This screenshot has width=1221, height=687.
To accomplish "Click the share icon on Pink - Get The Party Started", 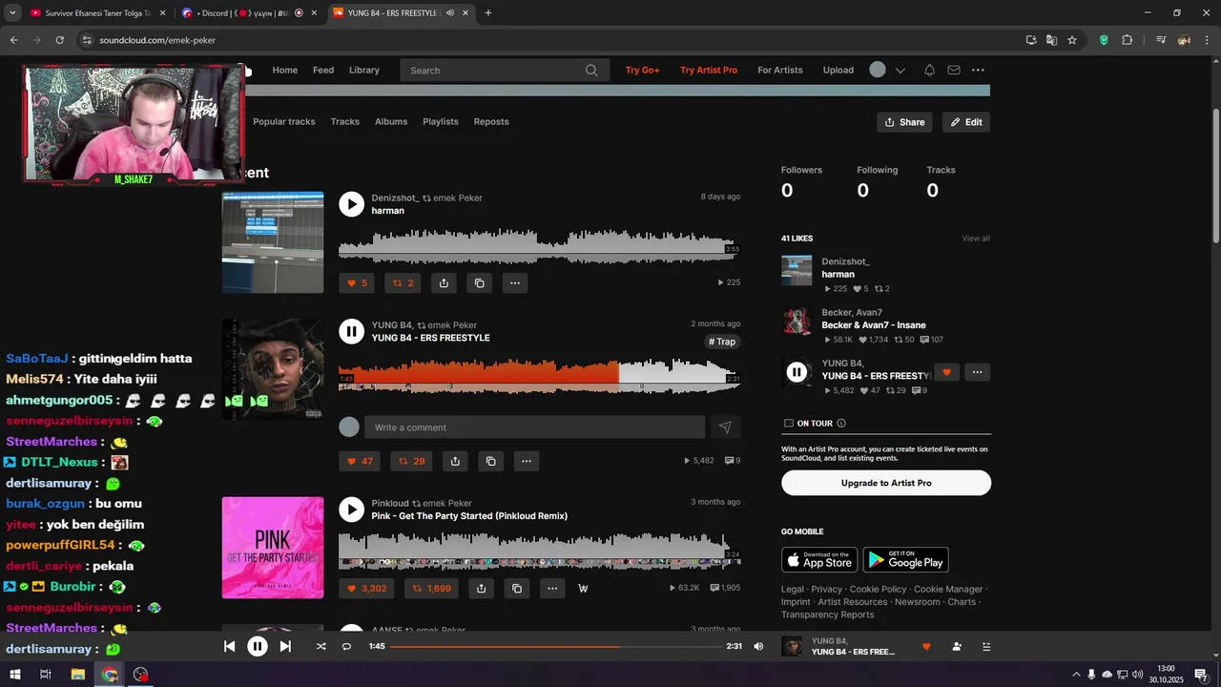I will tap(482, 588).
